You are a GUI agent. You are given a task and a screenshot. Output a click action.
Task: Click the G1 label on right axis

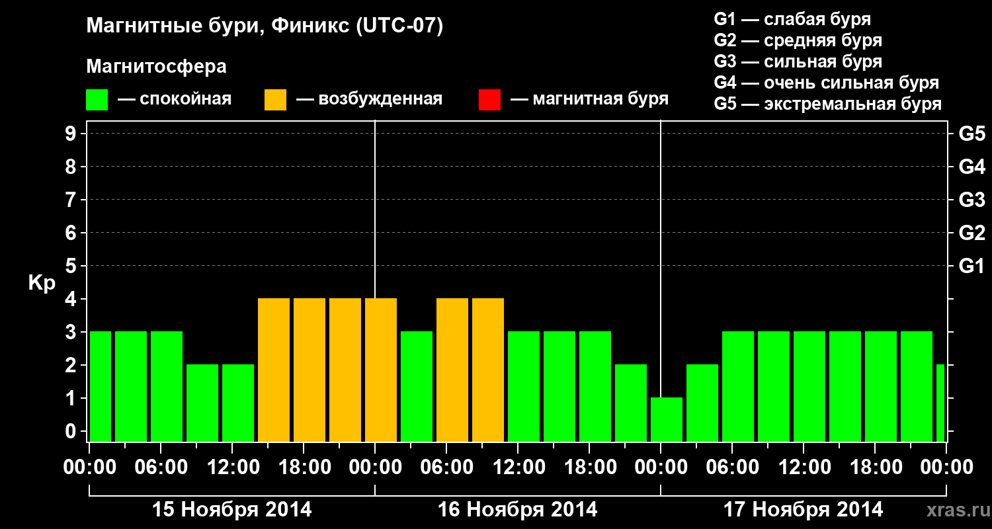(x=972, y=266)
